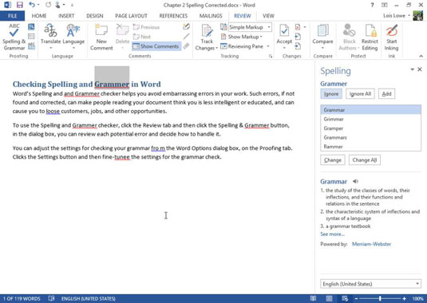Screen dimensions: 427x303
Task: Open the English (United States) language dropdown
Action: coord(370,284)
